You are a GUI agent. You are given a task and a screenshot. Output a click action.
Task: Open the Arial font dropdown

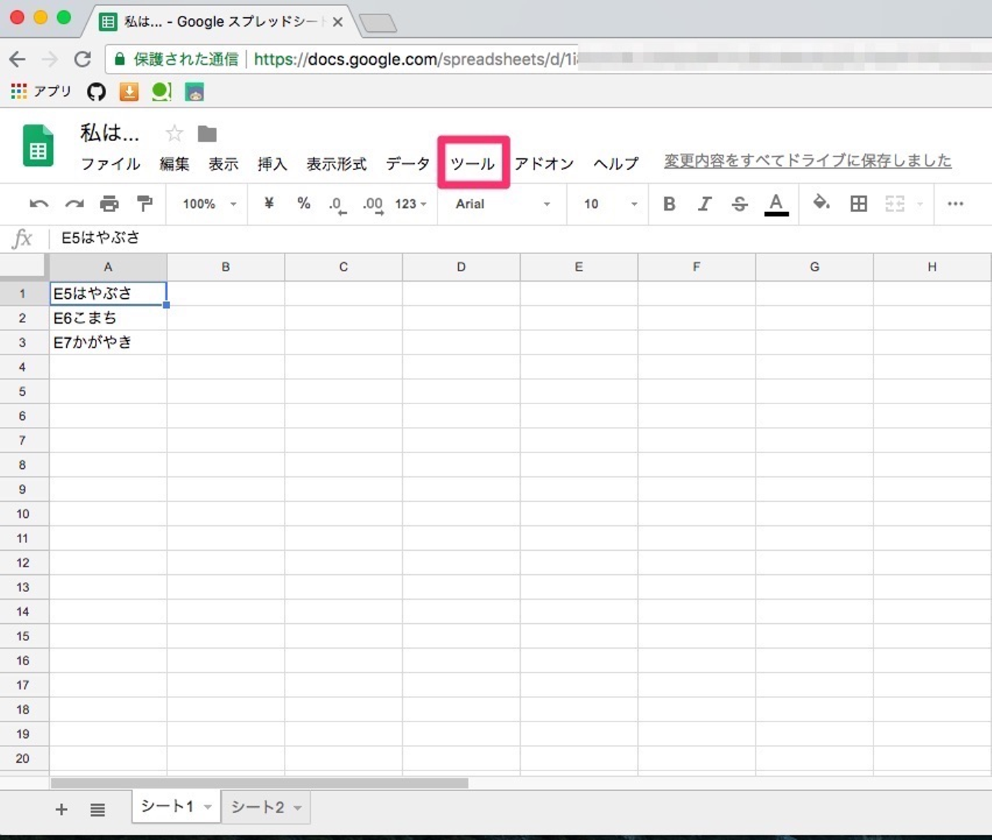[x=503, y=204]
